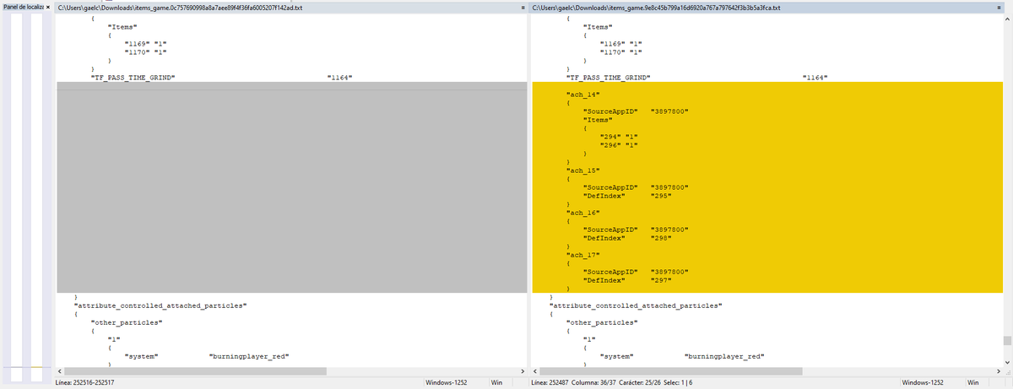Screen dimensions: 1013x389
Task: Click the "1169" "1" line in the left pane
Action: point(144,44)
